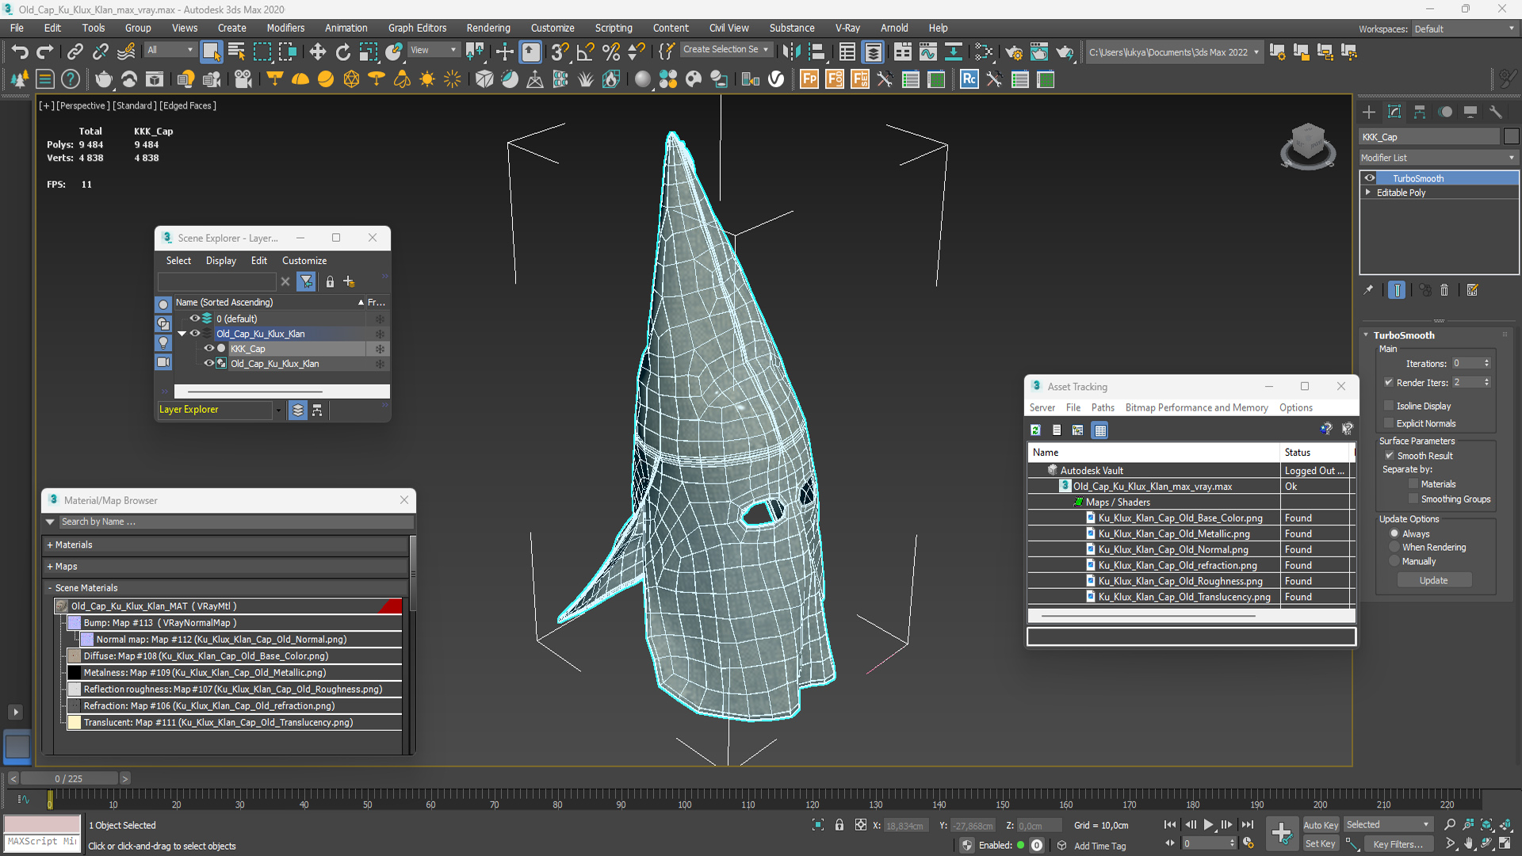Check Separate by Smoothing Groups
Viewport: 1522px width, 856px height.
[x=1413, y=499]
